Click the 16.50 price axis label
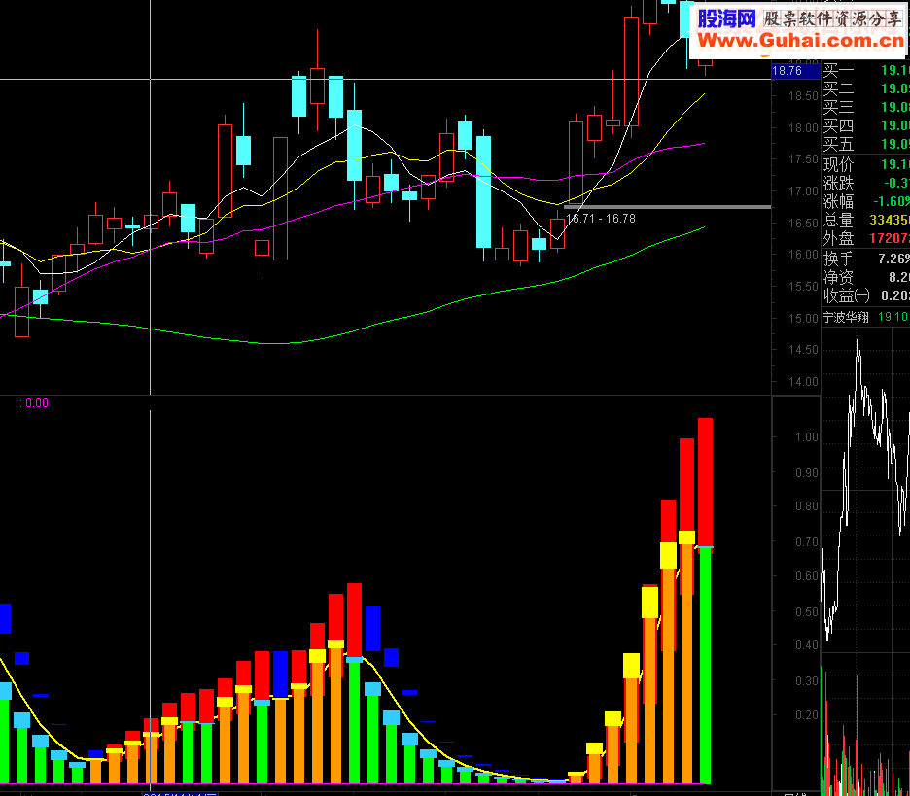 [803, 224]
